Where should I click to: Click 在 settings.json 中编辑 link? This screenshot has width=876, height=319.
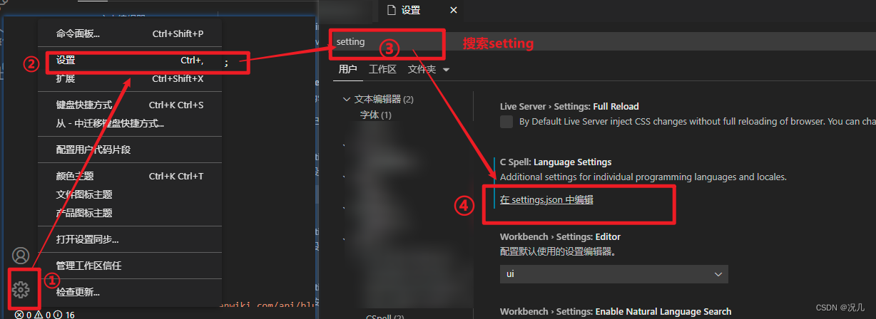[x=546, y=200]
